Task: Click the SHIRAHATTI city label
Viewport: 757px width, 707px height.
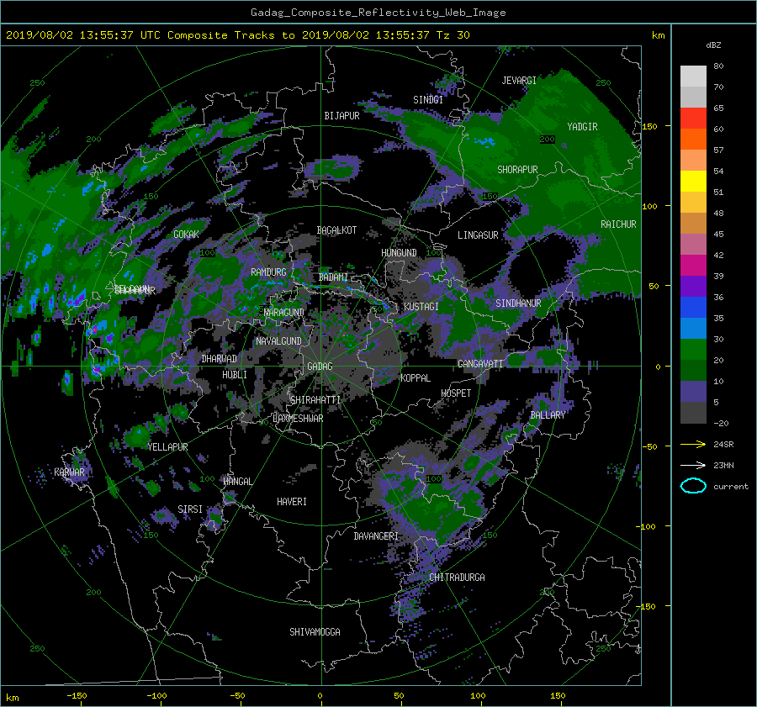Action: (x=315, y=400)
